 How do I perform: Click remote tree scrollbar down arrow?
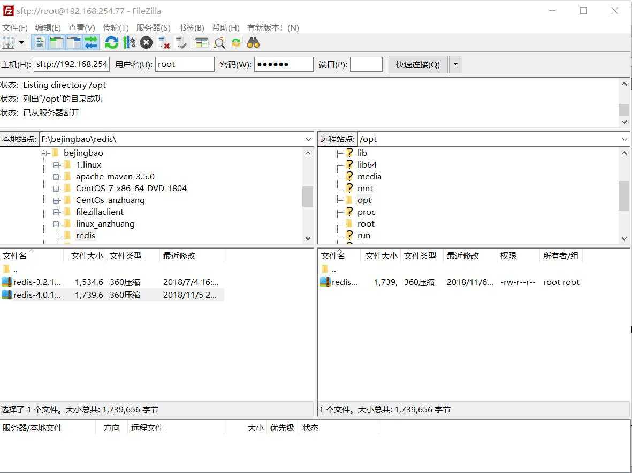click(x=624, y=238)
